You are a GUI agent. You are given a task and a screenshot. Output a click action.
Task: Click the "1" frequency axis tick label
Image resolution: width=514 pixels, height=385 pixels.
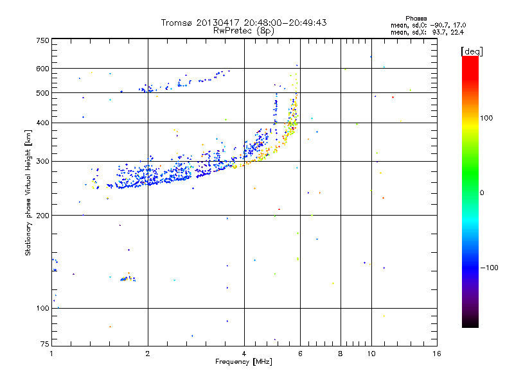pyautogui.click(x=52, y=354)
